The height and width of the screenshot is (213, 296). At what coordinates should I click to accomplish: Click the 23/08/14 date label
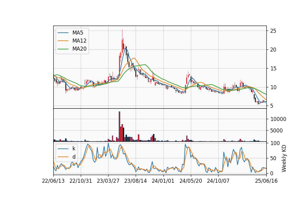coord(136,181)
